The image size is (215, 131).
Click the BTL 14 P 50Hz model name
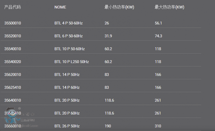pyautogui.click(x=67, y=75)
